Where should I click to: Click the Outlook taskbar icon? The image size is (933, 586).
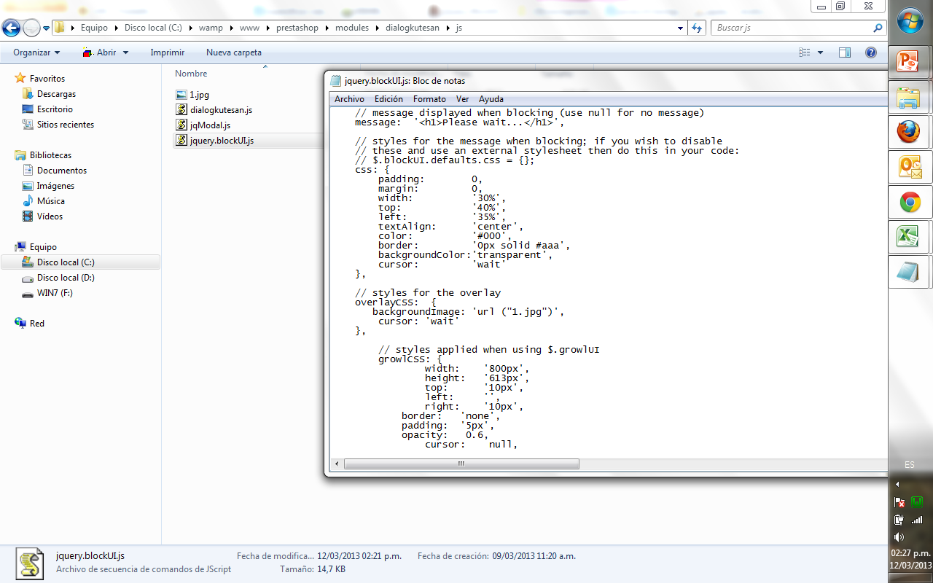(909, 168)
